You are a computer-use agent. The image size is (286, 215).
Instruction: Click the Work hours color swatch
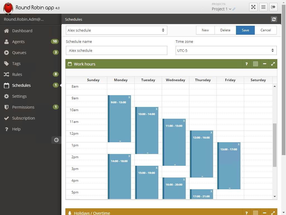pos(255,64)
